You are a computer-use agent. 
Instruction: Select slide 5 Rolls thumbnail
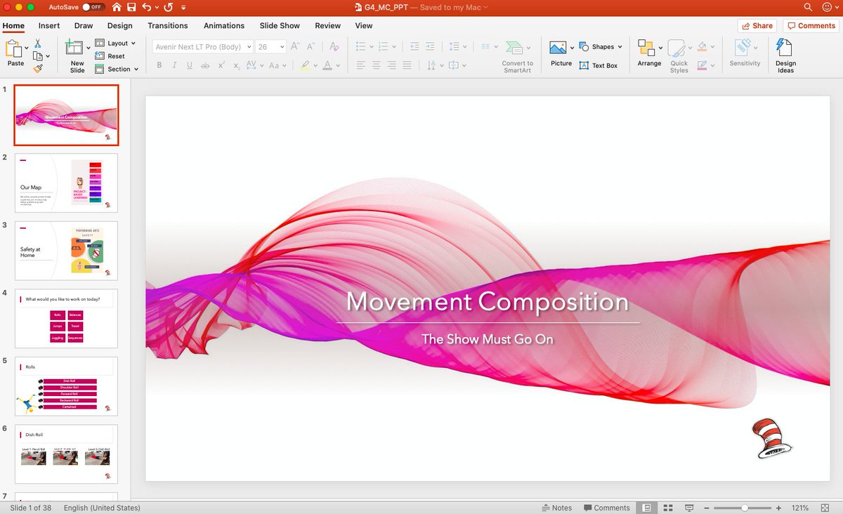66,386
